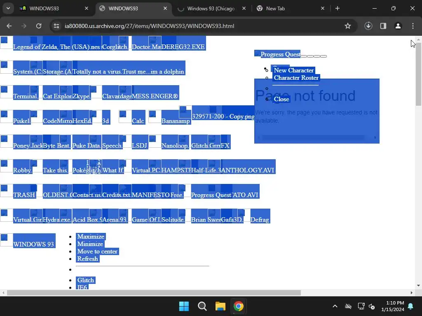Open the tab search dropdown chevron

(8, 8)
